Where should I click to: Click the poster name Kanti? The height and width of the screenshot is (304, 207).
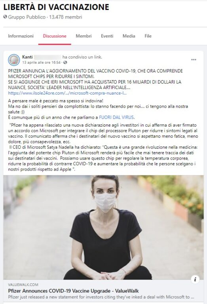(x=27, y=57)
